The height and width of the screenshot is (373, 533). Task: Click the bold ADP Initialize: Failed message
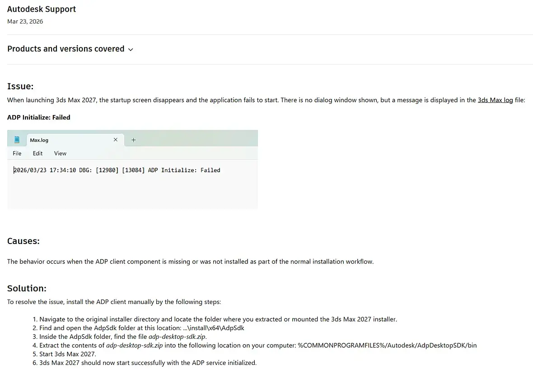click(39, 117)
